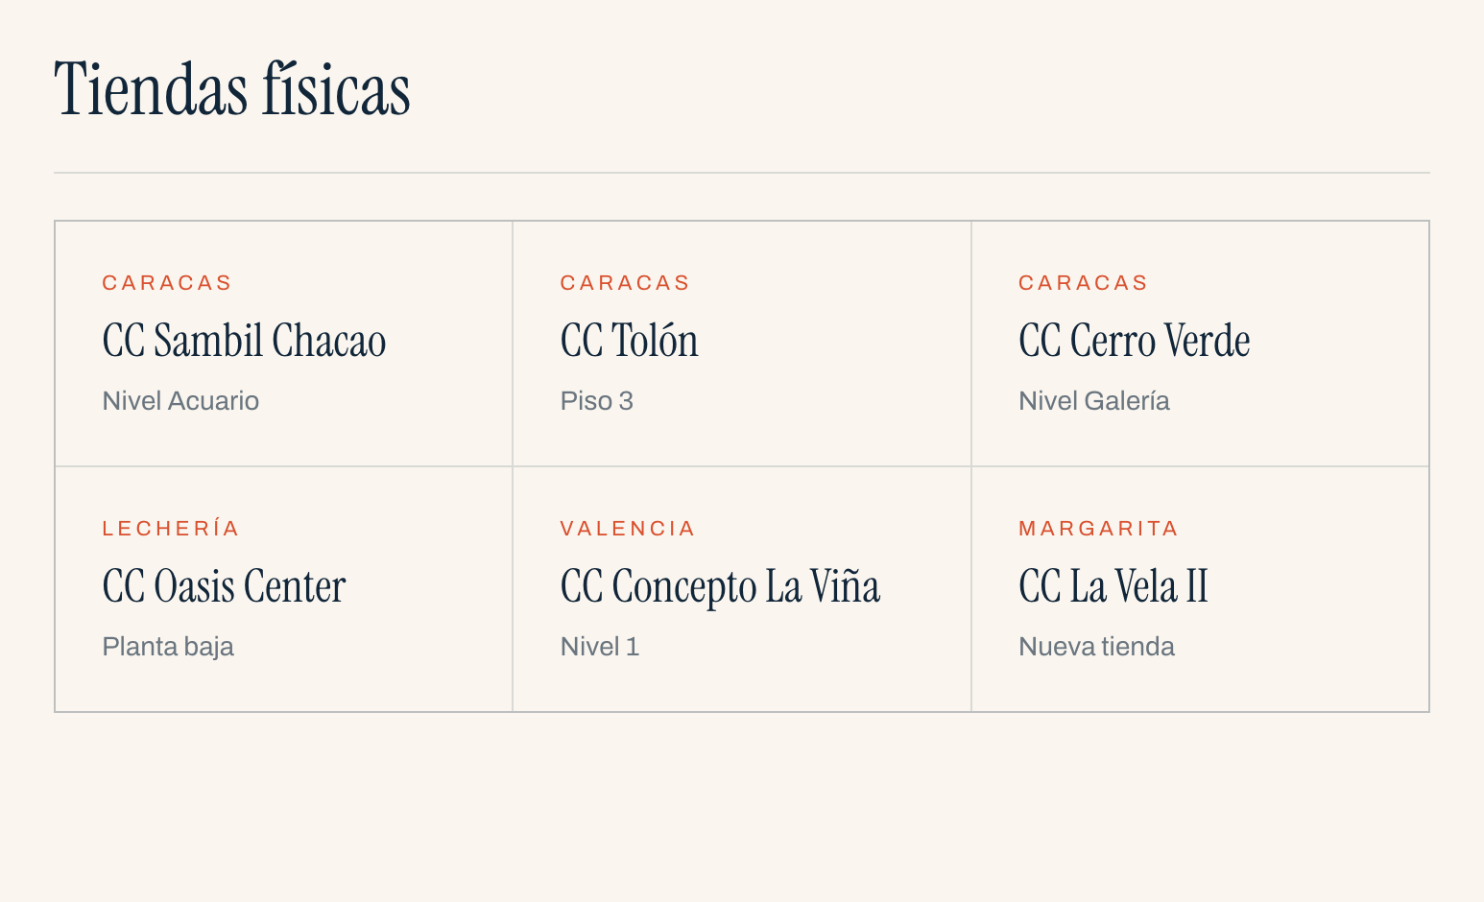Click the Tiendas físicas heading
This screenshot has height=902, width=1484.
click(x=232, y=89)
